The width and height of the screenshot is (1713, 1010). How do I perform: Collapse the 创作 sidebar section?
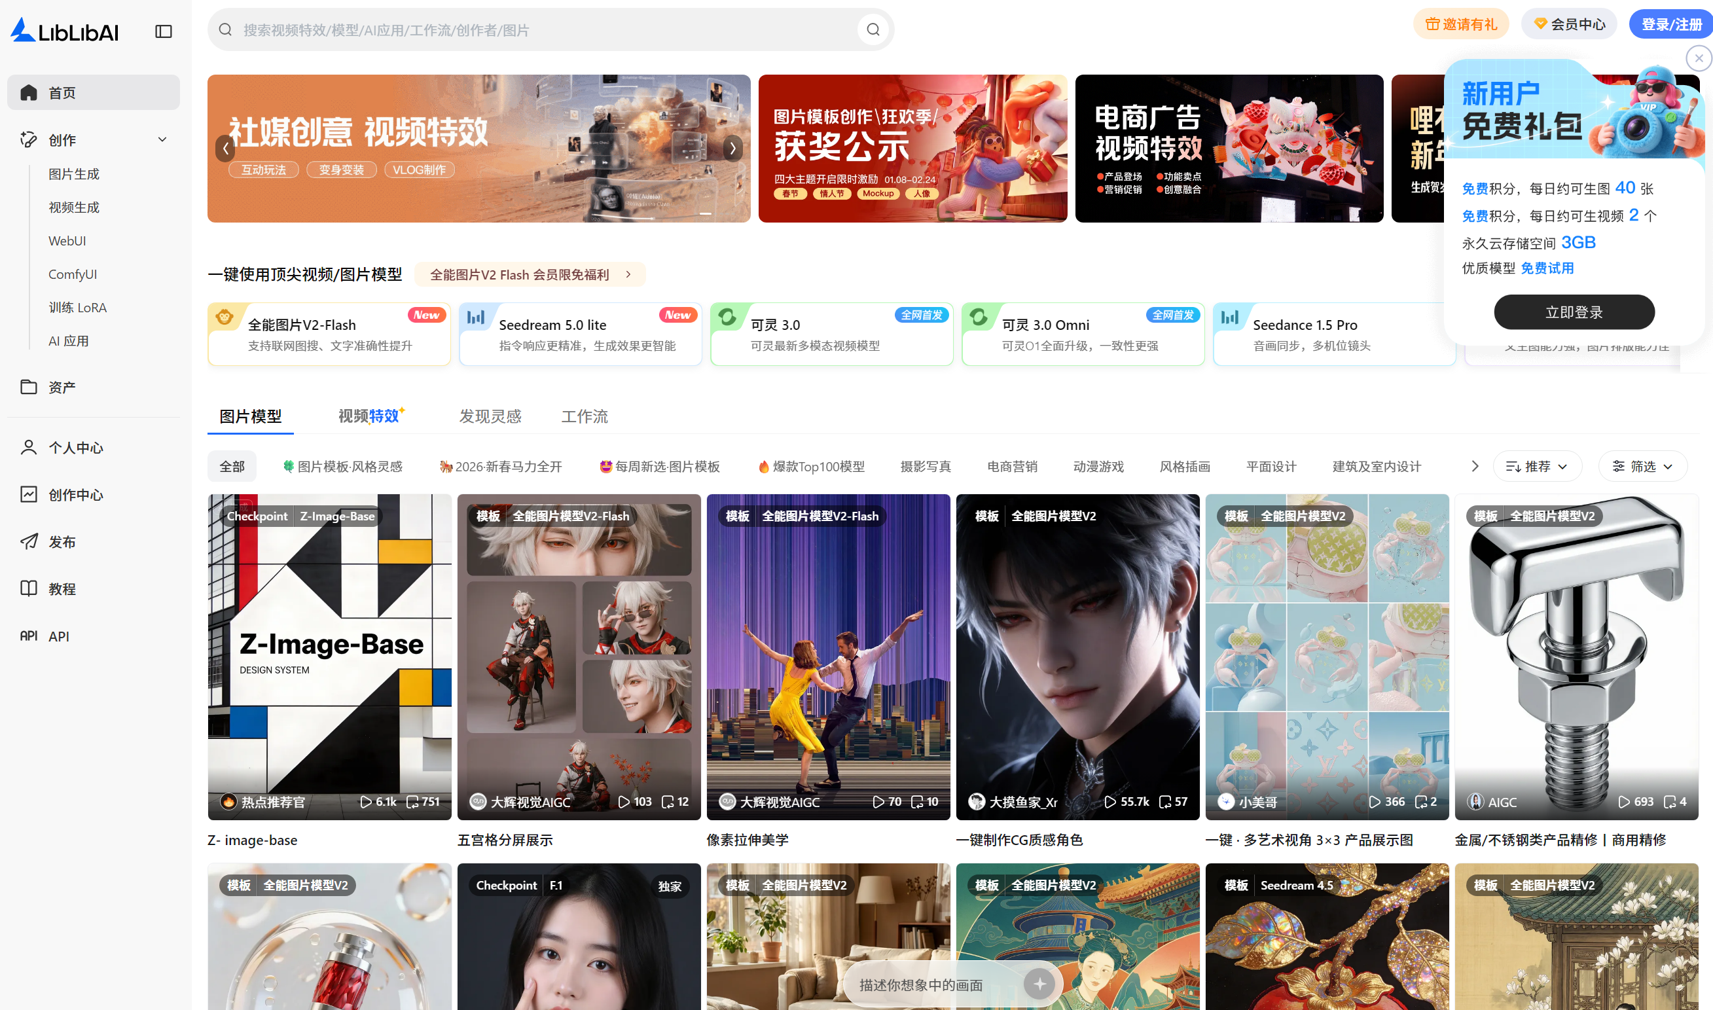(x=162, y=139)
